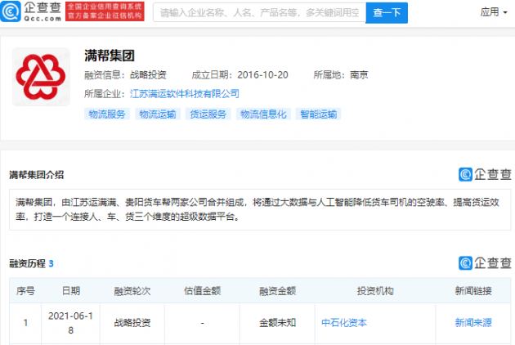Image resolution: width=515 pixels, height=345 pixels.
Task: Click the 融资金额 column header
Action: tap(278, 291)
